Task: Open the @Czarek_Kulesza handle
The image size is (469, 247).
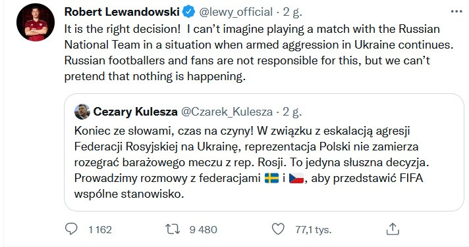Action: (227, 112)
